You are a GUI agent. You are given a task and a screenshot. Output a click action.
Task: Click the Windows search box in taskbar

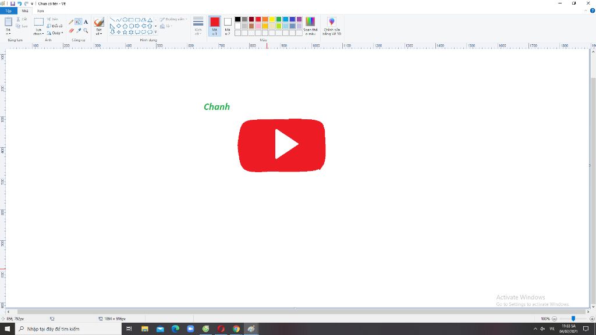coord(69,329)
